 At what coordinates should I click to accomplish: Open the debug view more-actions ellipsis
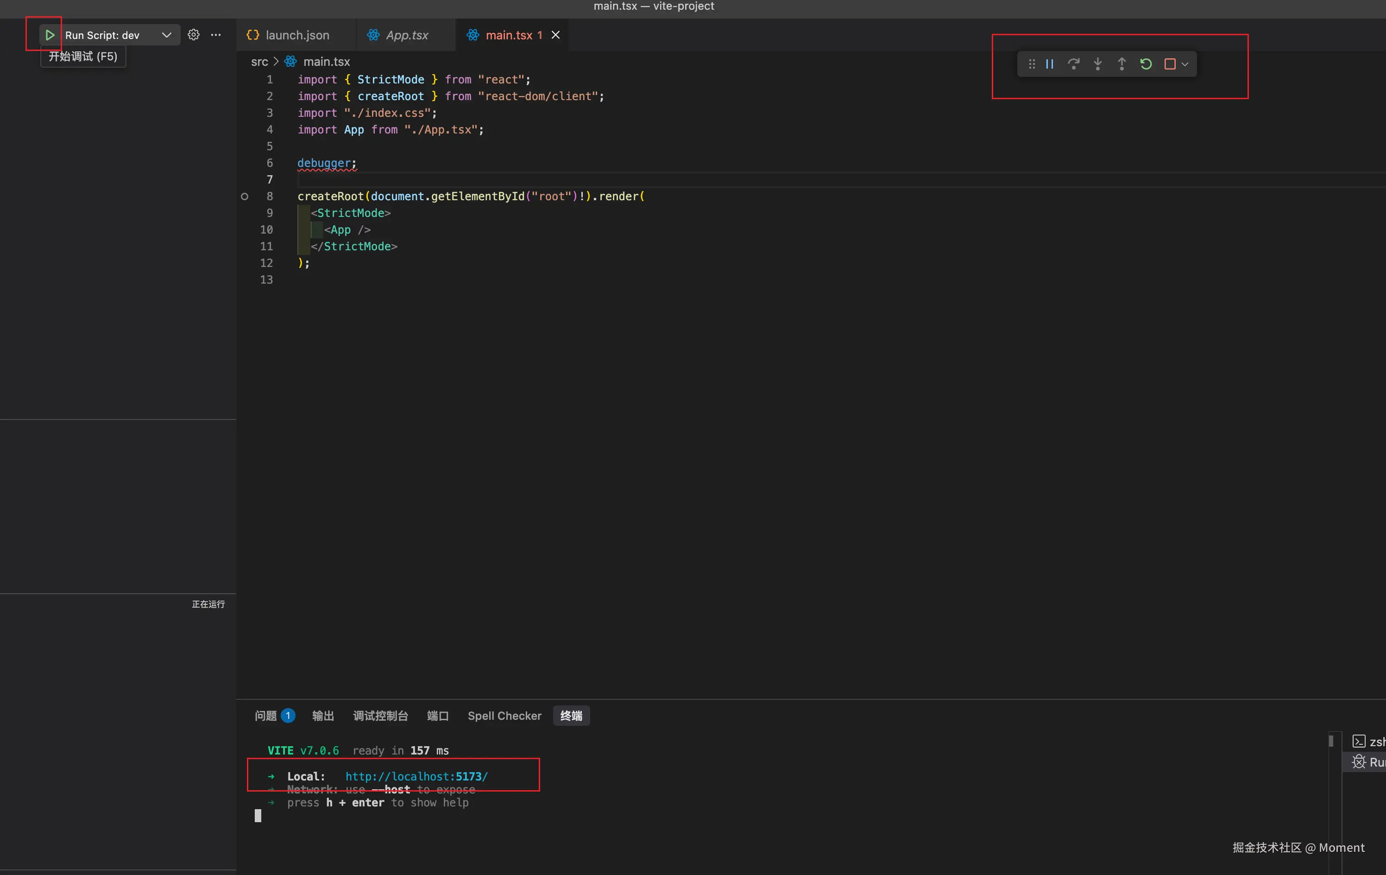coord(216,35)
